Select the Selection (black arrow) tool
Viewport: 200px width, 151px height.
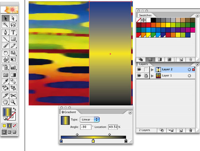[5, 18]
